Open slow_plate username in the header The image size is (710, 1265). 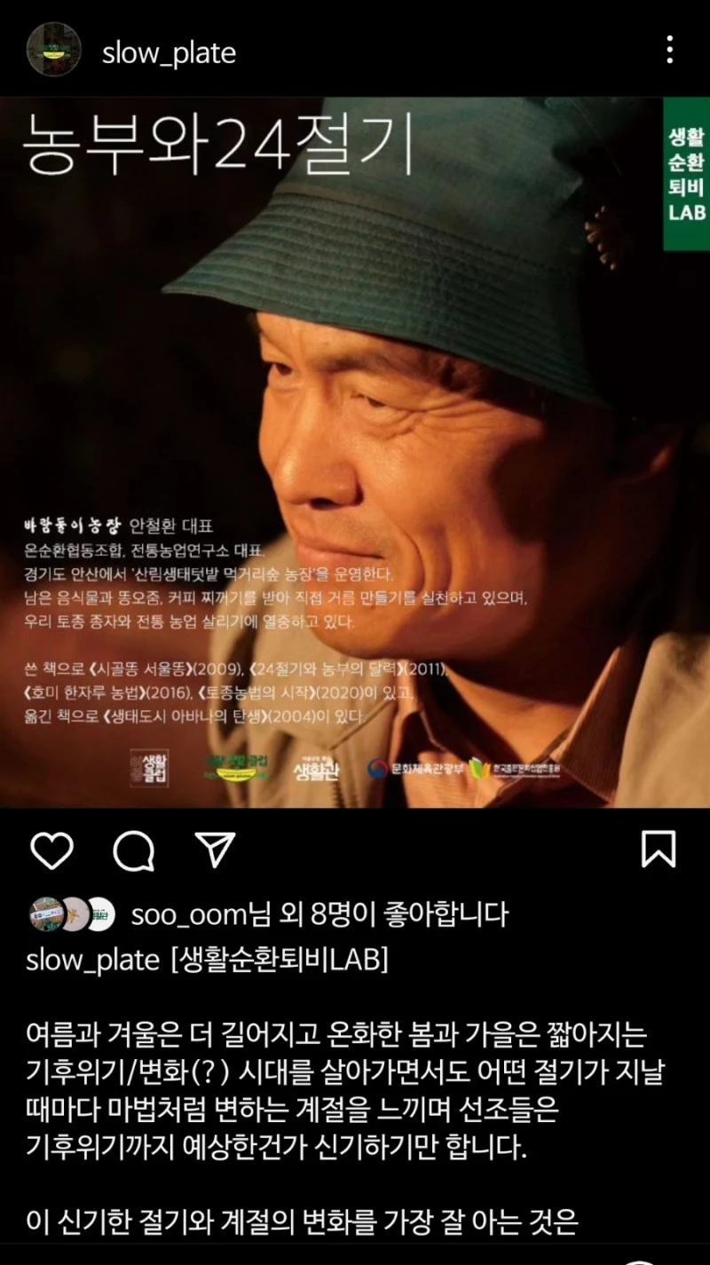169,53
